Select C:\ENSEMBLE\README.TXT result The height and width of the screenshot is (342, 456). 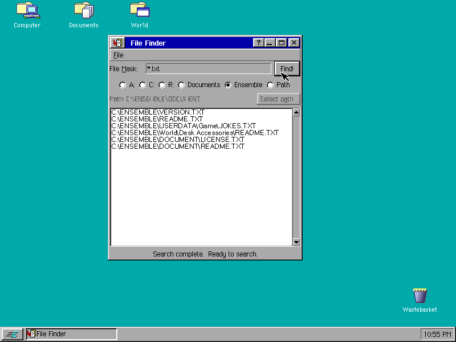(157, 119)
